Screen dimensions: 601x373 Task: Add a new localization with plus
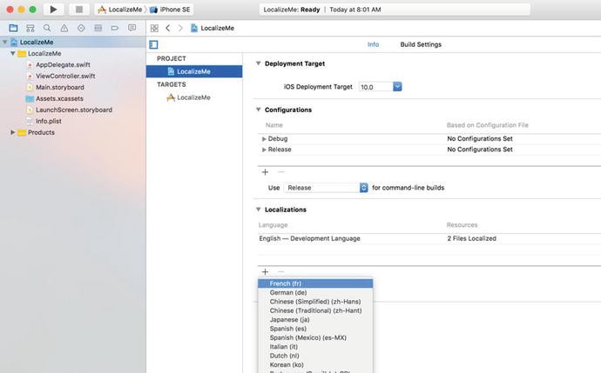pos(265,271)
